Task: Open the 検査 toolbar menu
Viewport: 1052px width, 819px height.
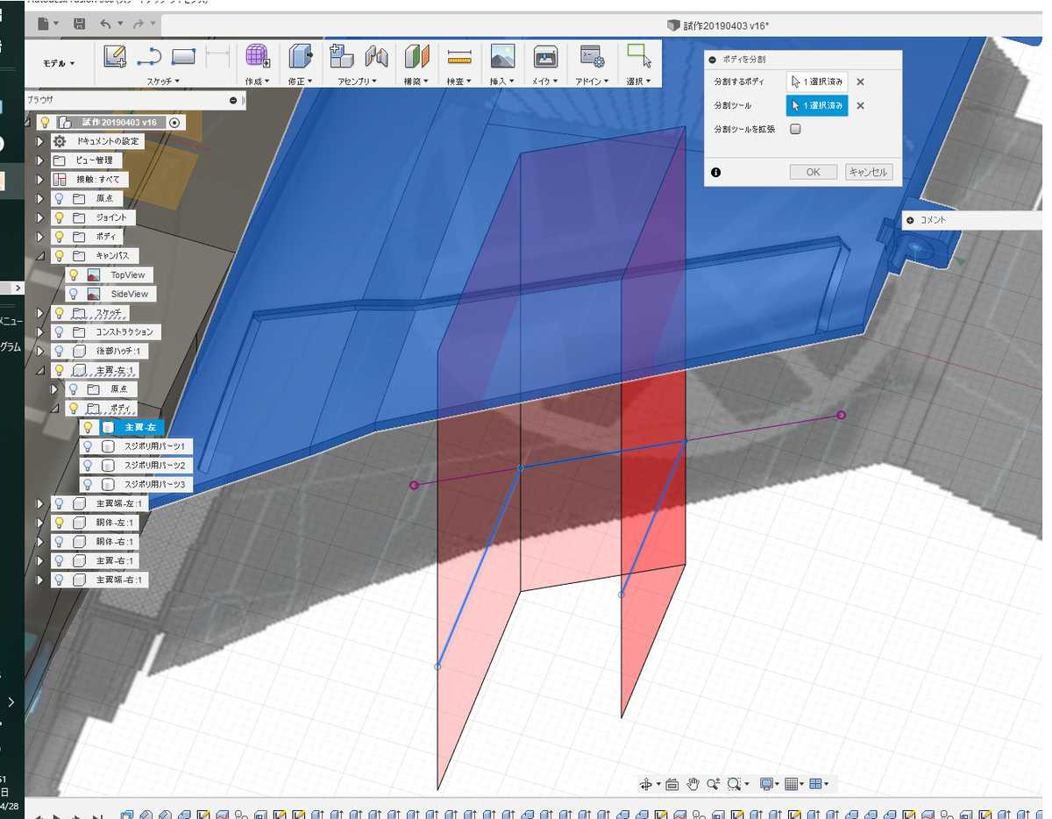Action: click(459, 82)
